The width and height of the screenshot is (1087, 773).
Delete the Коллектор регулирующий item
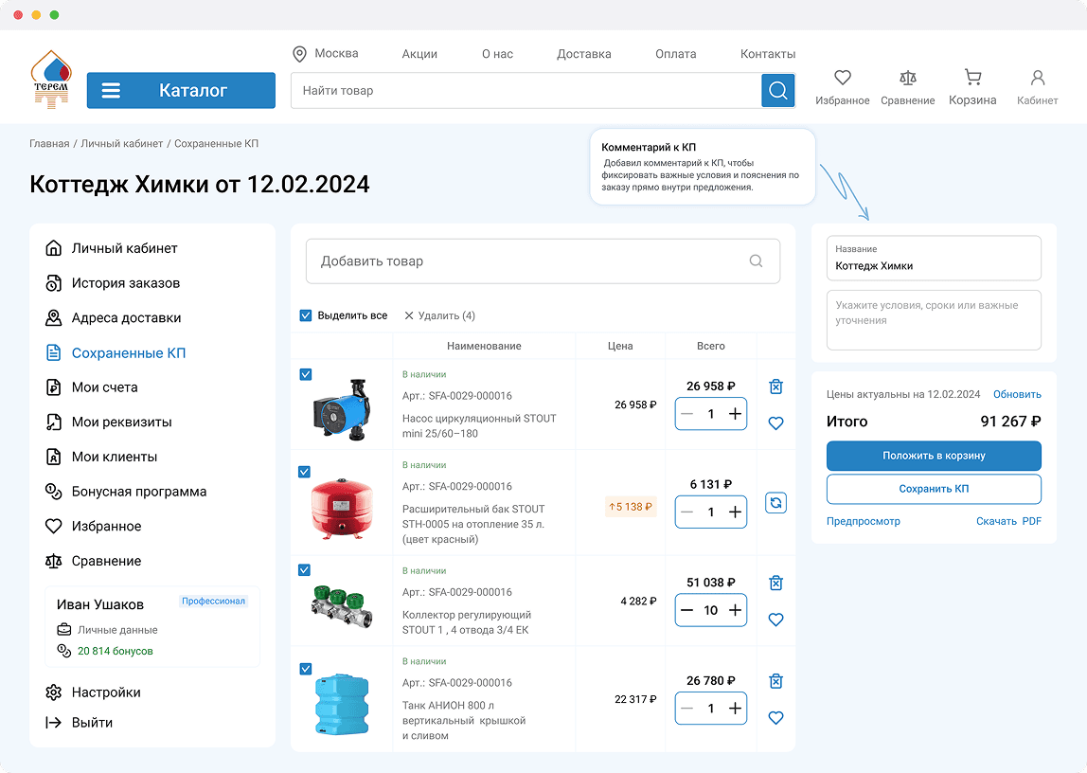[x=775, y=583]
